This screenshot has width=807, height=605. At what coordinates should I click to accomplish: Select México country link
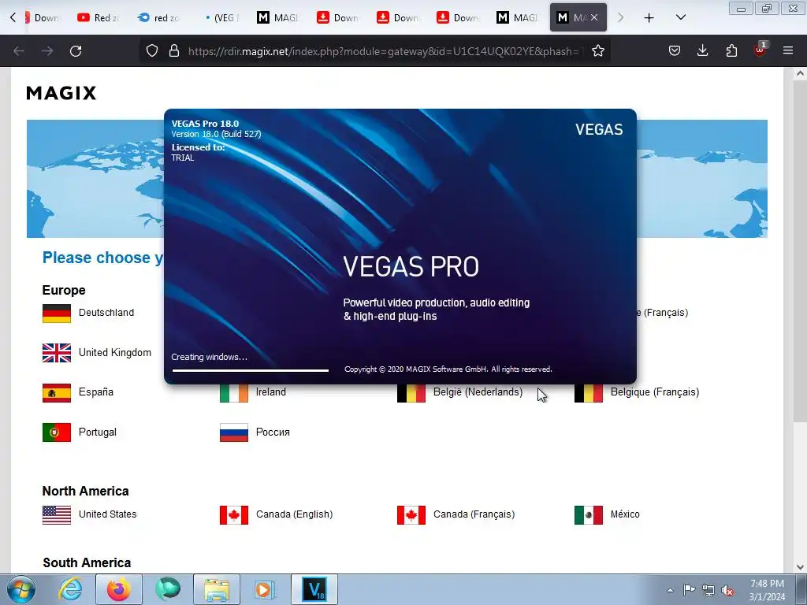click(x=625, y=514)
